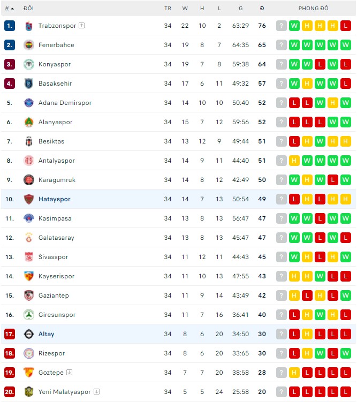Click the question mark form box for Kasimpasa

pos(282,218)
